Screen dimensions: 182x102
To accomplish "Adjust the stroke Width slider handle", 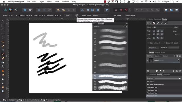I will [x=155, y=27].
